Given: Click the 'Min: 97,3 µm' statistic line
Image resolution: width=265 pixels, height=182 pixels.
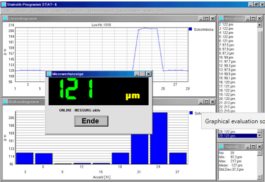Looking at the screenshot, I should (x=231, y=157).
